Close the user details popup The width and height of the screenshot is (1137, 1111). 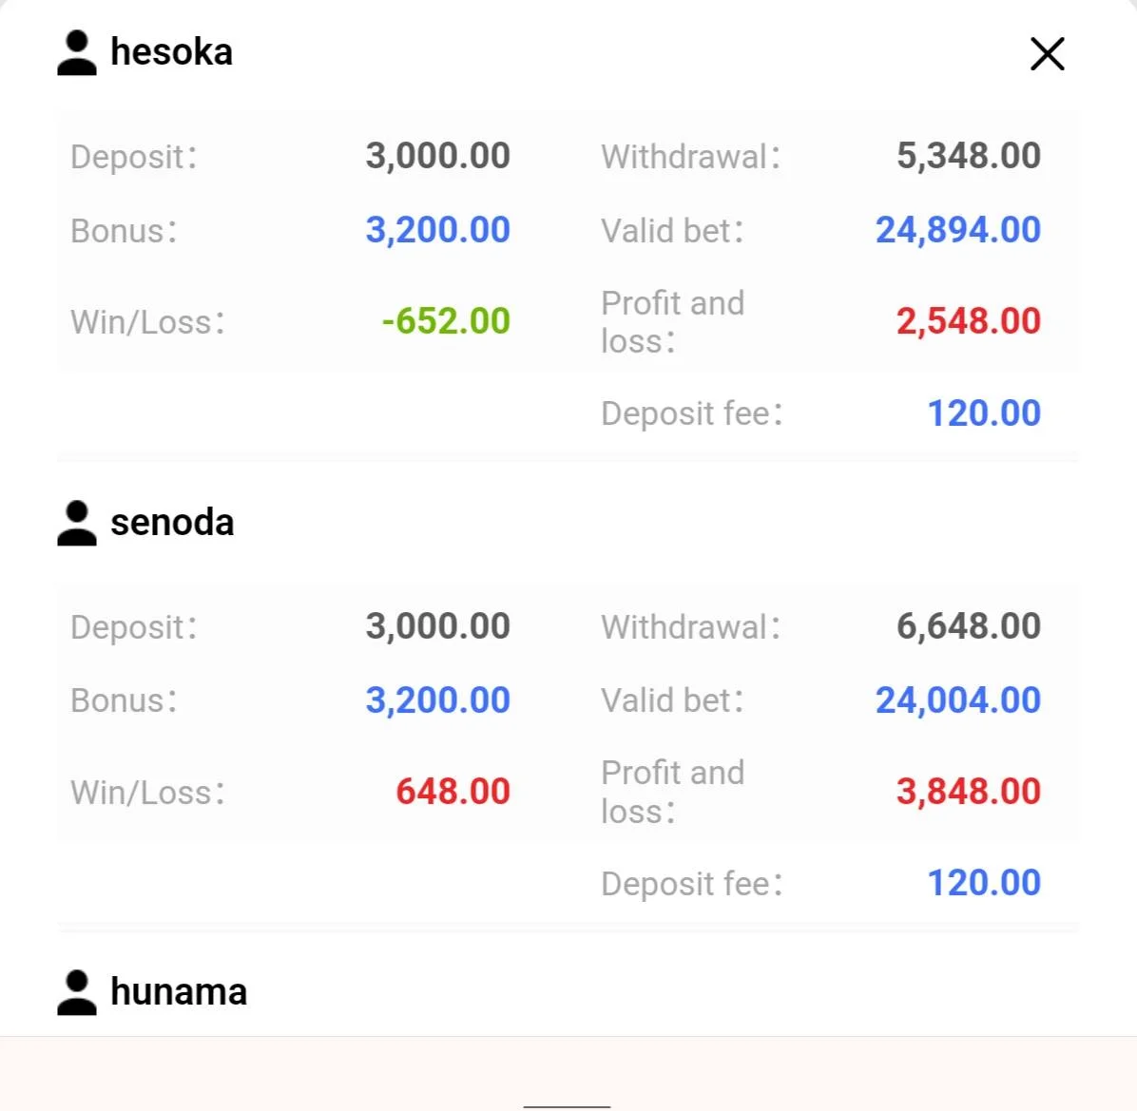1047,53
